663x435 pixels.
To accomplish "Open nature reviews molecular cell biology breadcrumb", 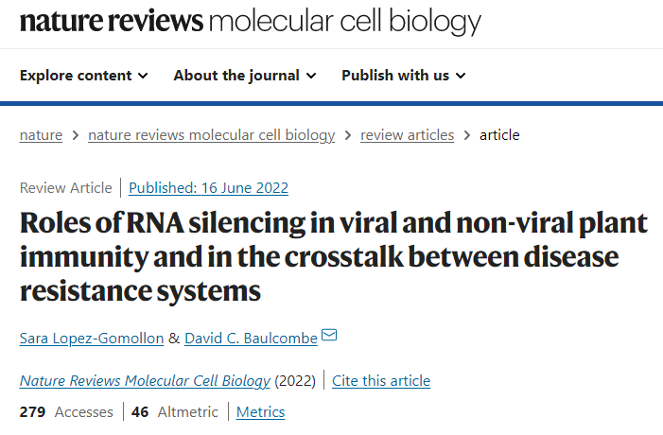I will (x=212, y=135).
